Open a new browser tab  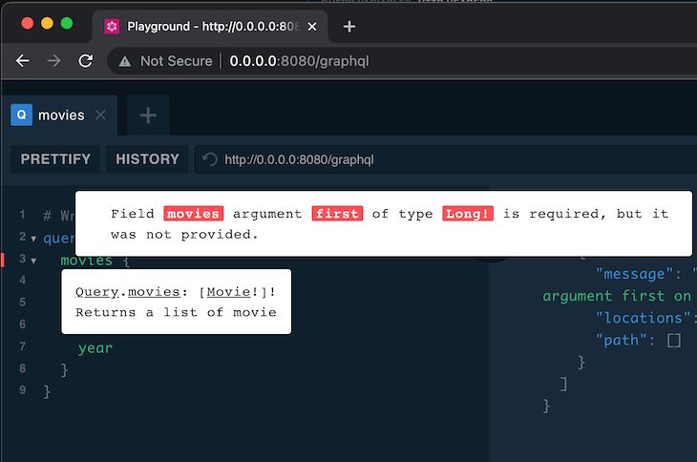(349, 27)
